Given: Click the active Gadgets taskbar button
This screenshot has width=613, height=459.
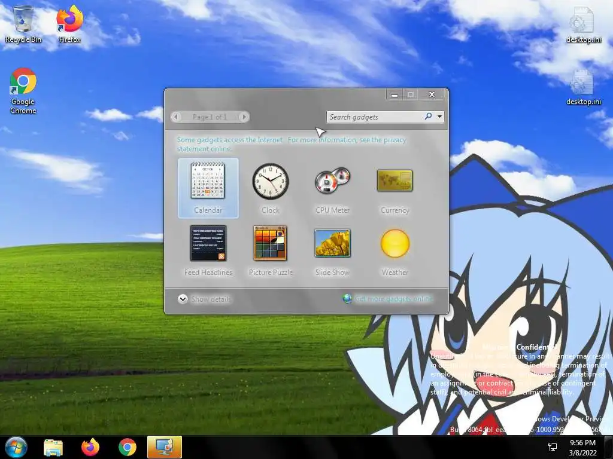Looking at the screenshot, I should (x=165, y=447).
